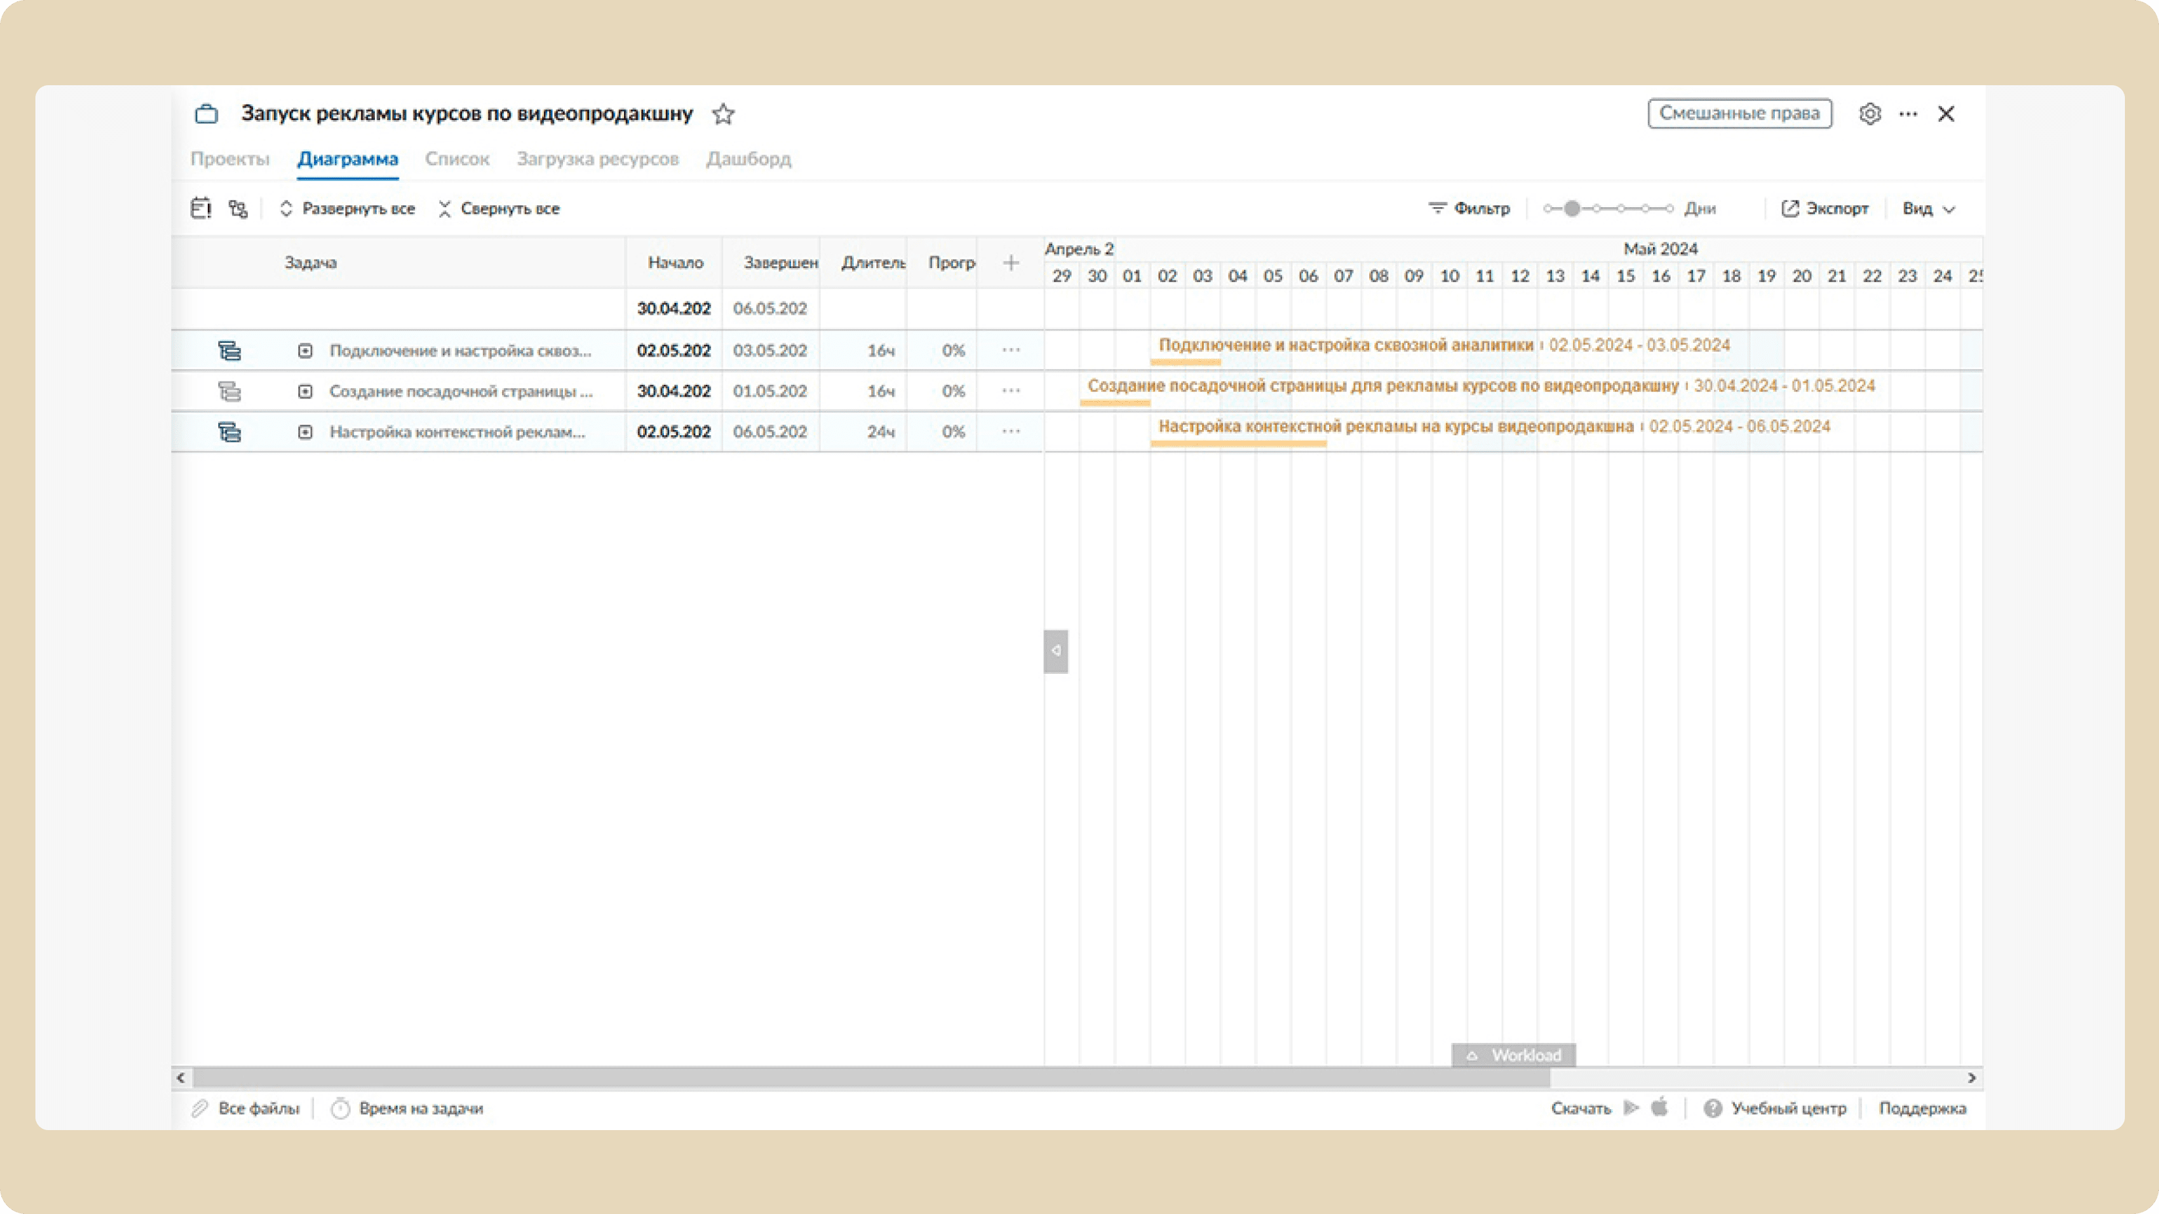Click 24ч duration cell
The image size is (2159, 1214).
click(x=880, y=432)
